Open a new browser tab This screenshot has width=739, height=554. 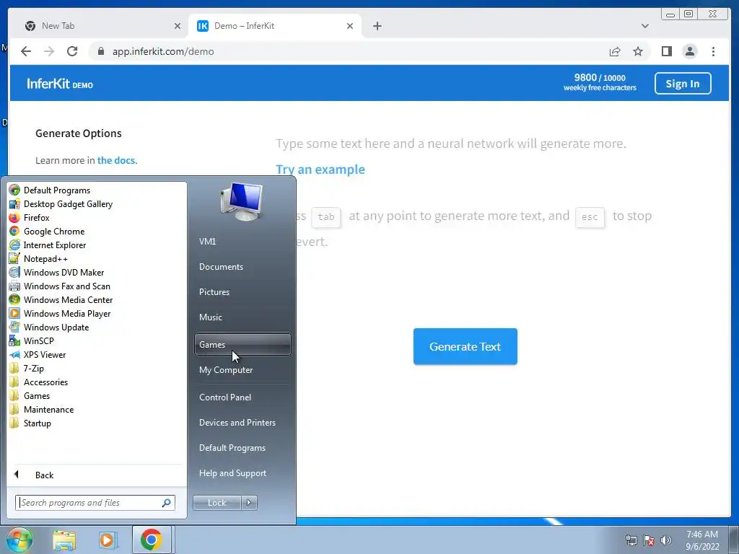377,26
